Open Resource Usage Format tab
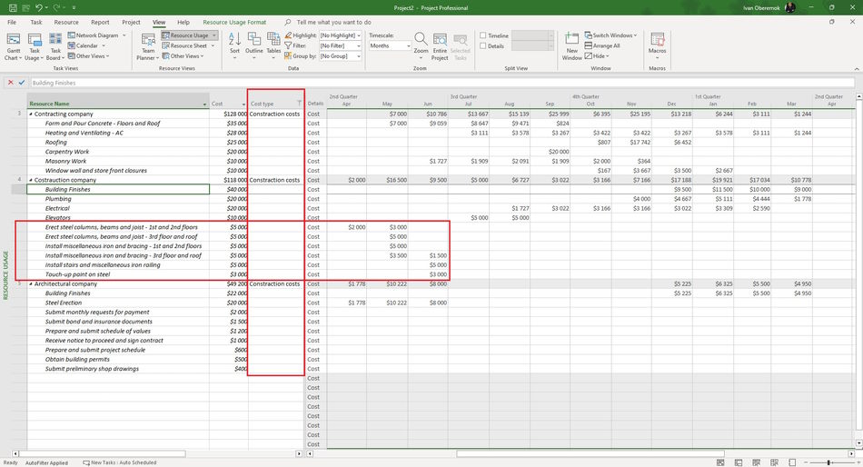Viewport: 863px width, 467px height. (234, 22)
